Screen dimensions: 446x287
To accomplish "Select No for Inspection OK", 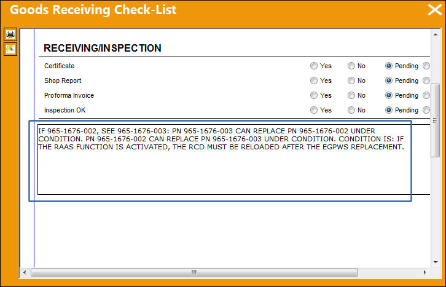I will 351,111.
